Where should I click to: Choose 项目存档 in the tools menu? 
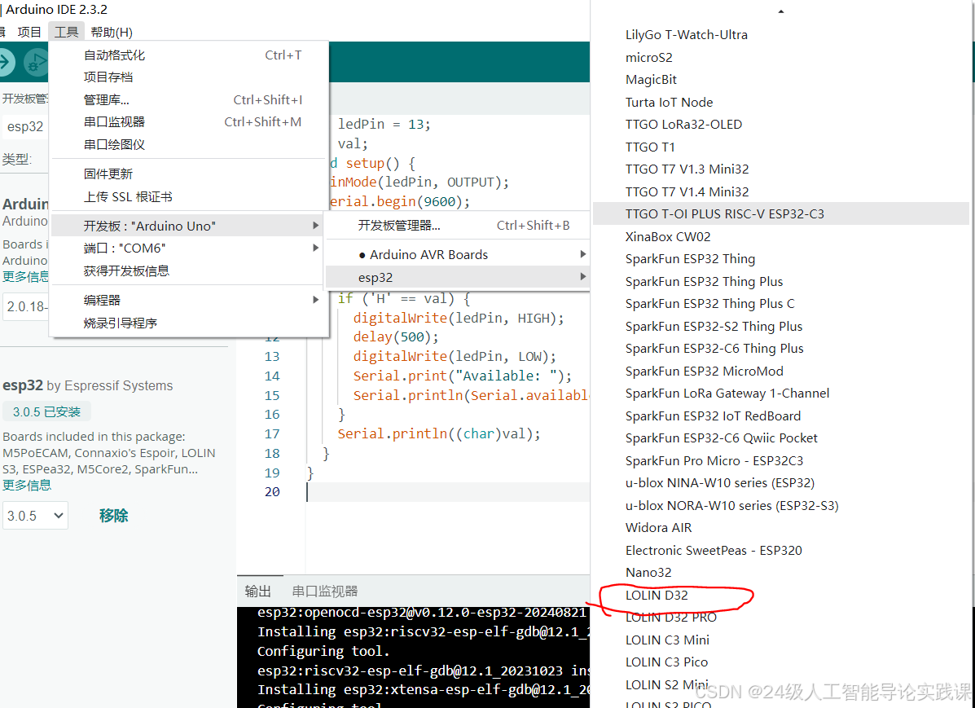click(190, 77)
